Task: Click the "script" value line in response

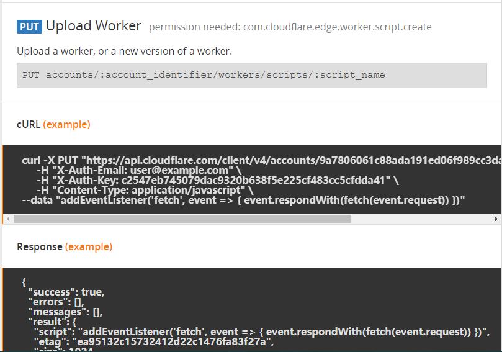Action: click(x=262, y=332)
